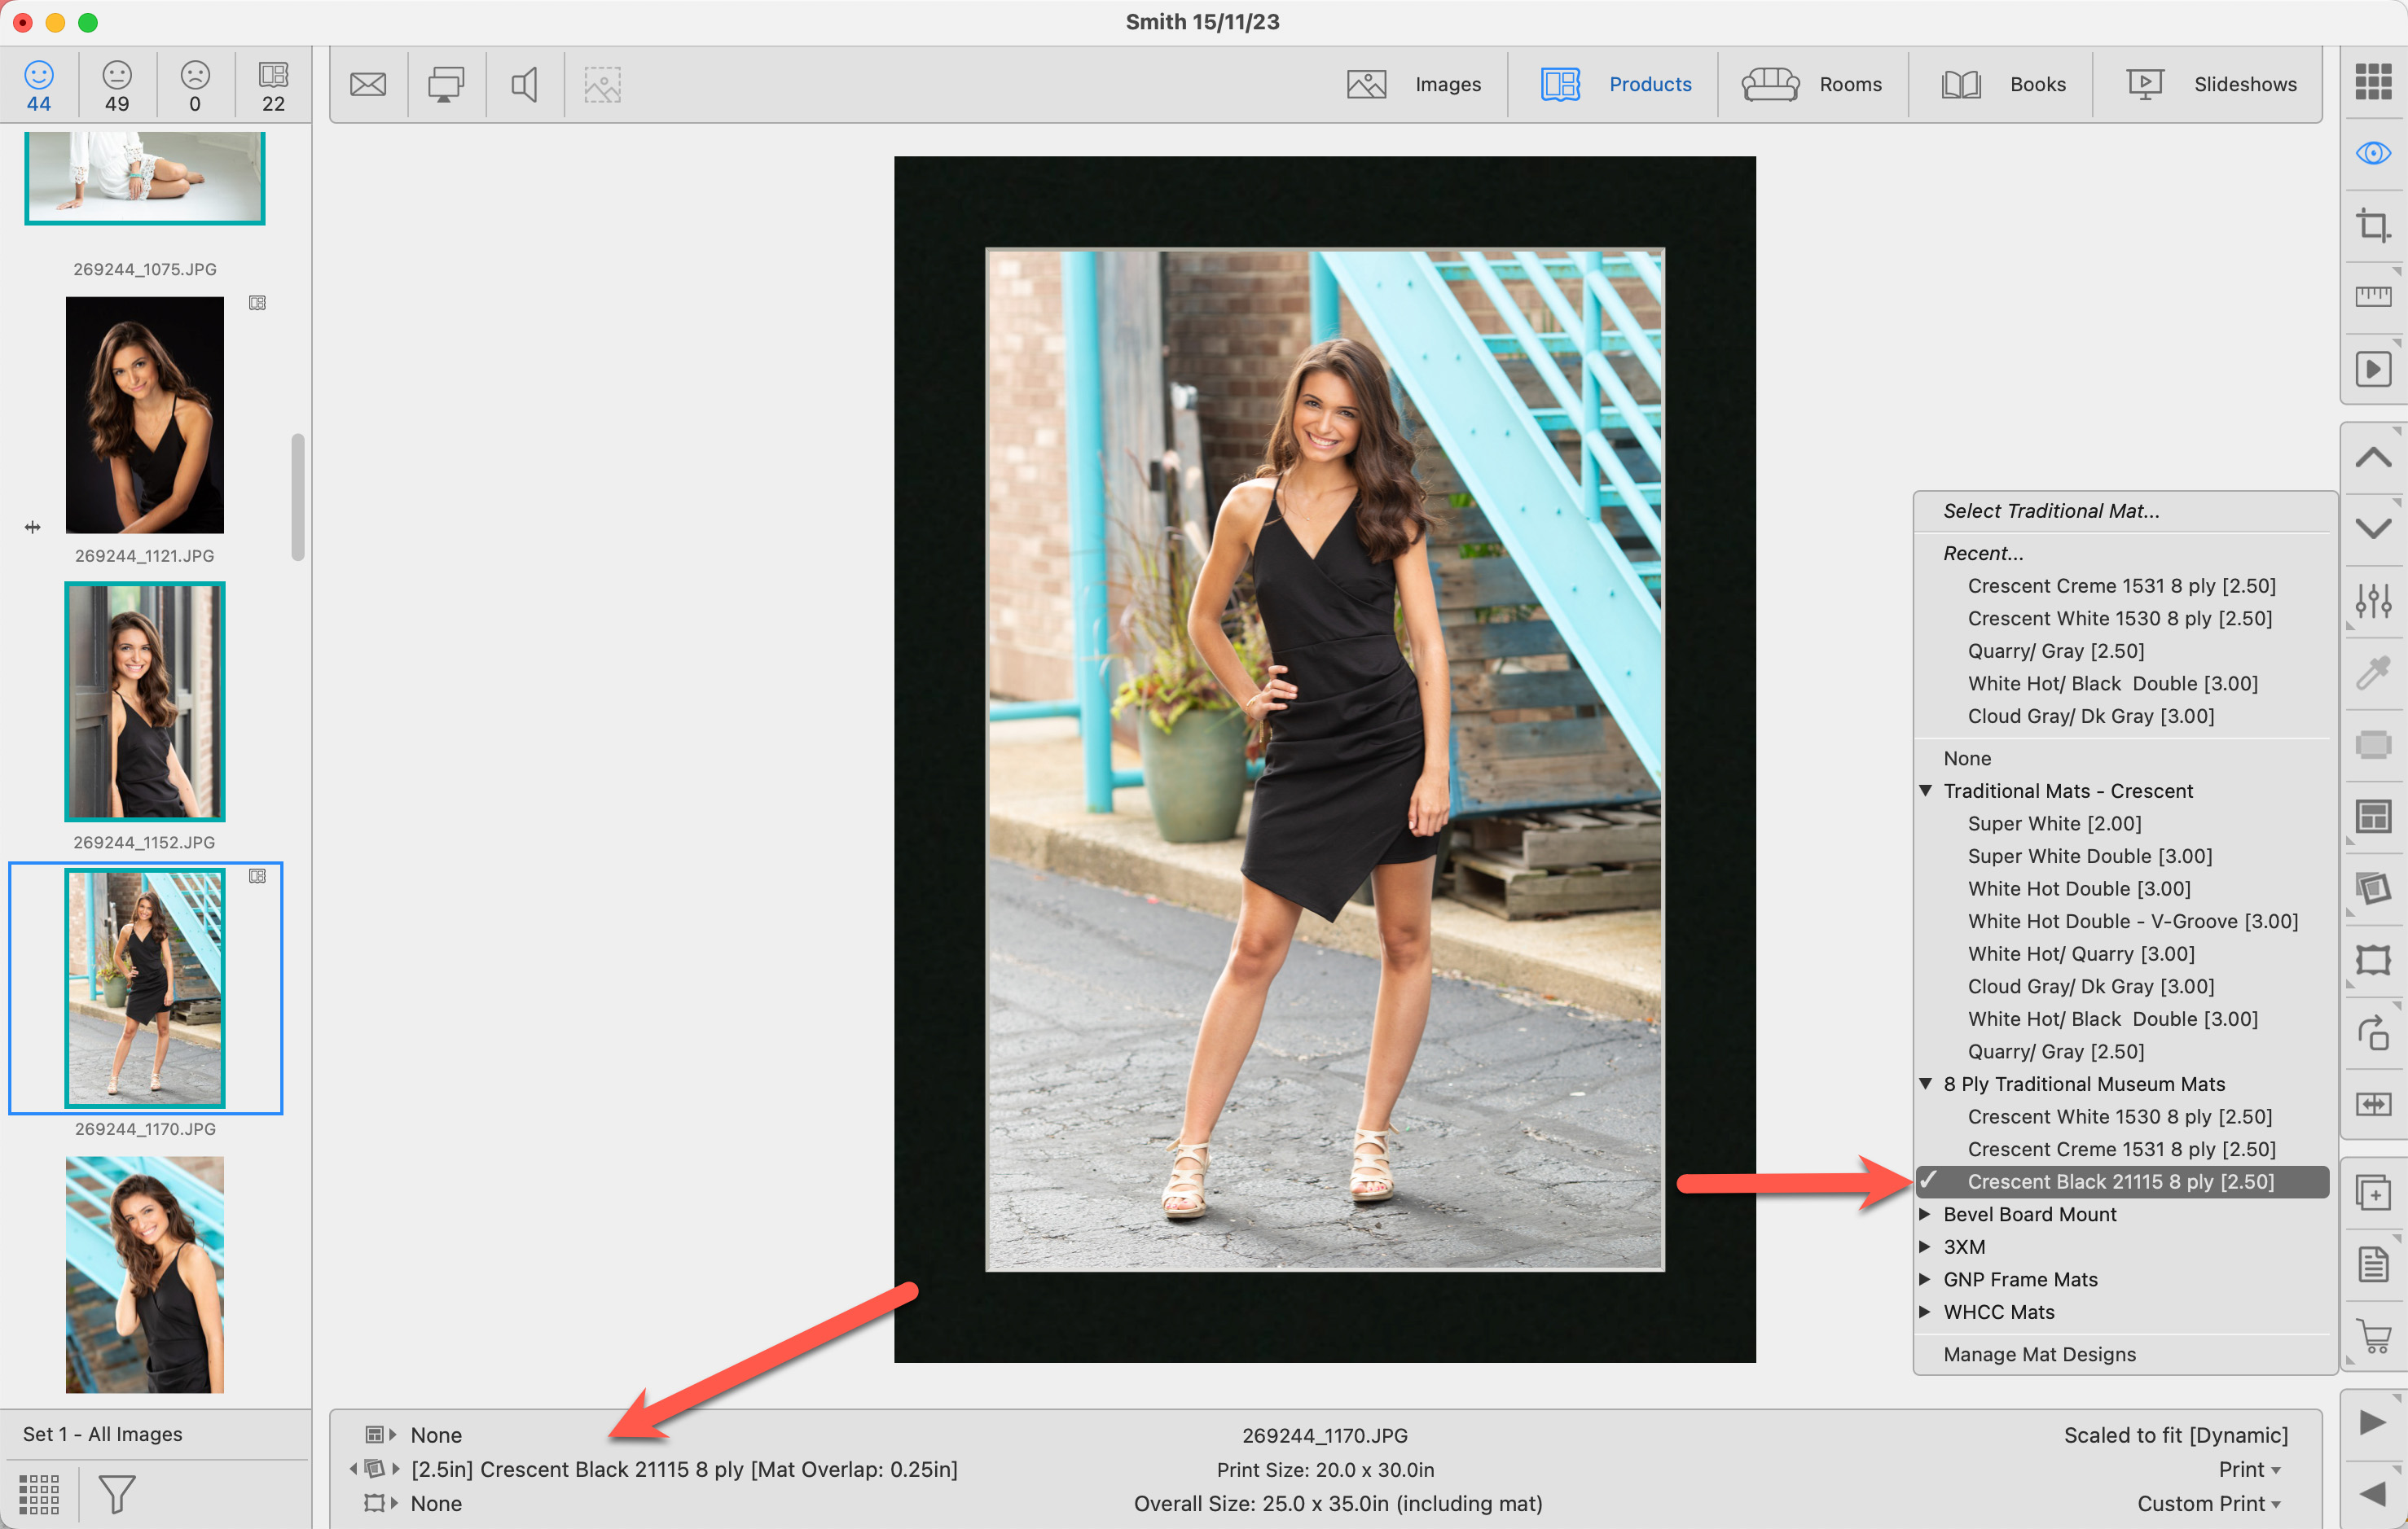This screenshot has height=1529, width=2408.
Task: Filter by happy face rating 44
Action: pyautogui.click(x=39, y=86)
